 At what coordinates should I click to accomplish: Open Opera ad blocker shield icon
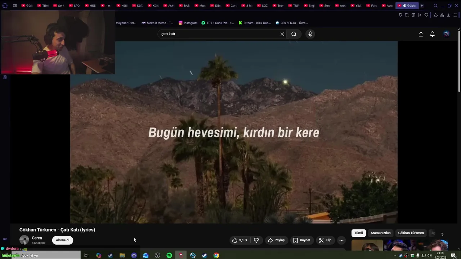[413, 15]
